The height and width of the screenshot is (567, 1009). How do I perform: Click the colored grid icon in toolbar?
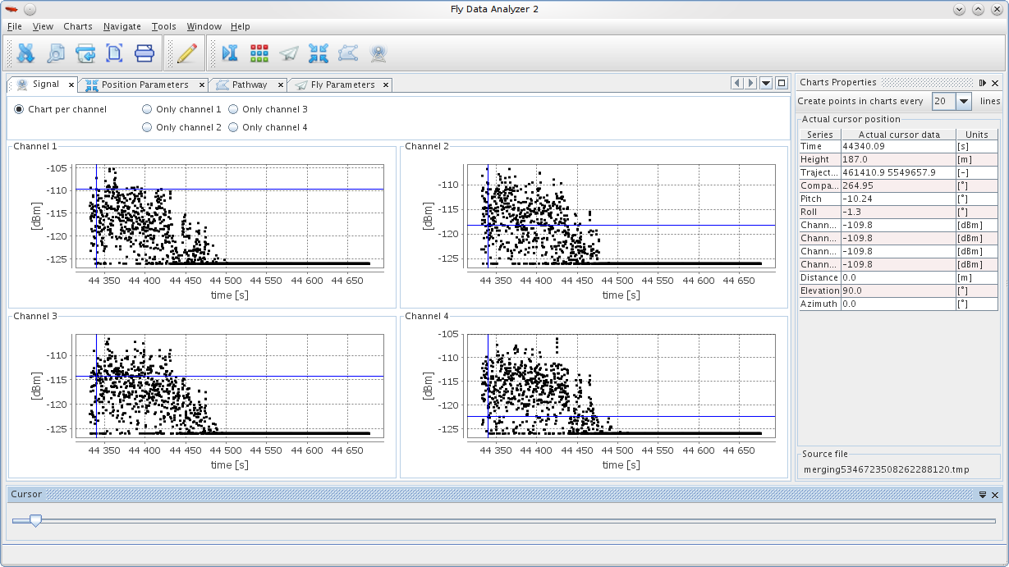(259, 53)
